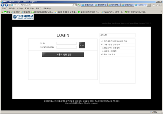Click the Internet Explorer icon in title bar
Viewport: 163px width, 115px height.
coord(2,2)
